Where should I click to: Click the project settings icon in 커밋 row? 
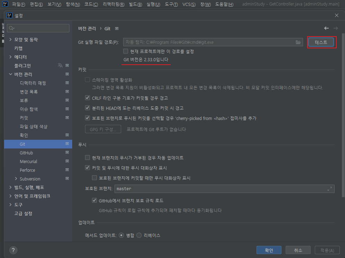(x=67, y=118)
